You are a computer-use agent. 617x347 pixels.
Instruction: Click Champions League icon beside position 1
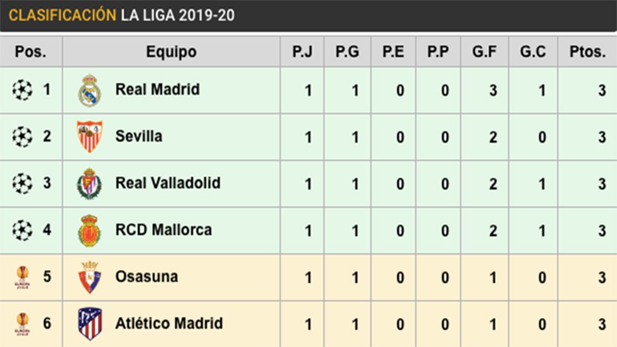(22, 90)
